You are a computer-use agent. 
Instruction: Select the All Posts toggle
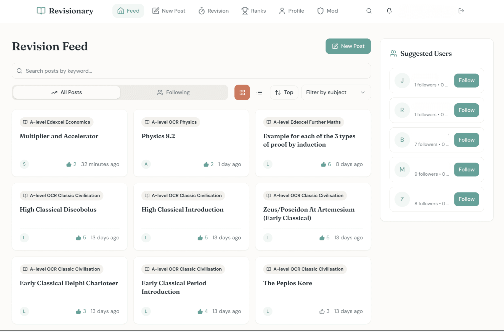point(67,92)
